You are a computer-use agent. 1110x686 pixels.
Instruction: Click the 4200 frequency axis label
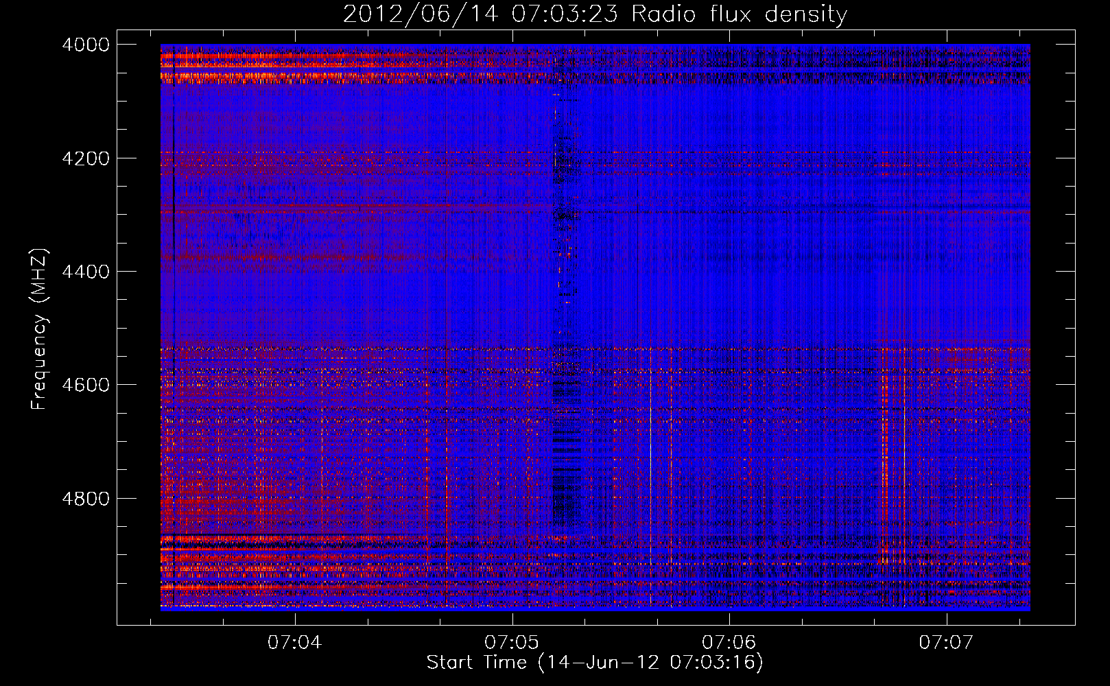pos(86,158)
